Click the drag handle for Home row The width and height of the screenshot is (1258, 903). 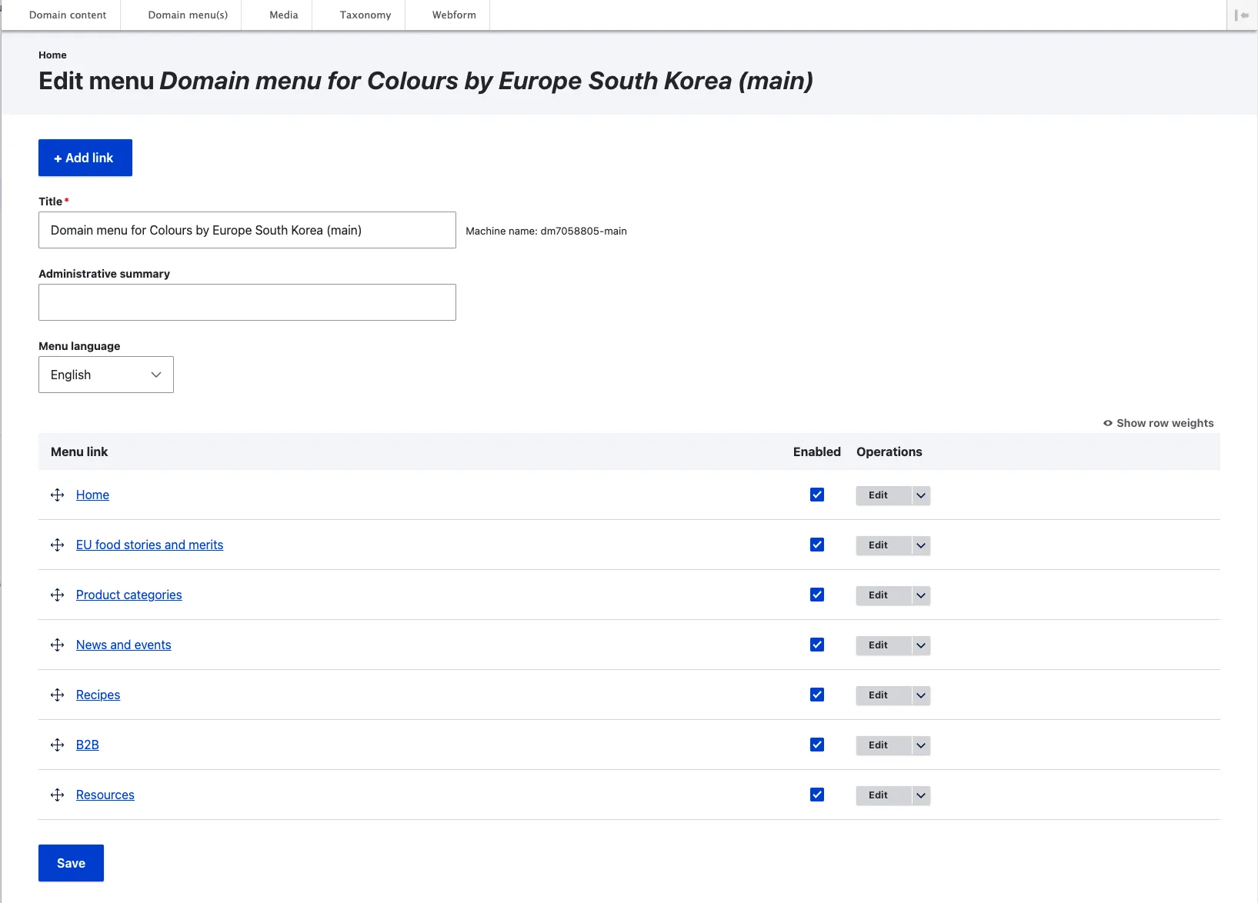(57, 495)
